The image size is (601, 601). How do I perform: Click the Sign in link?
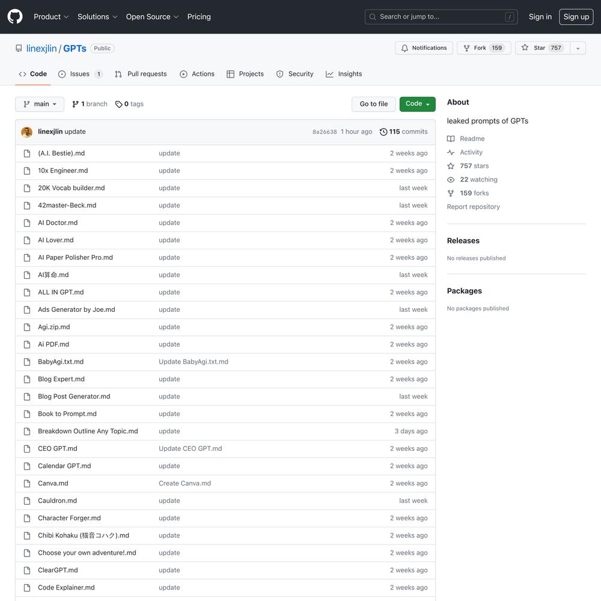[540, 16]
